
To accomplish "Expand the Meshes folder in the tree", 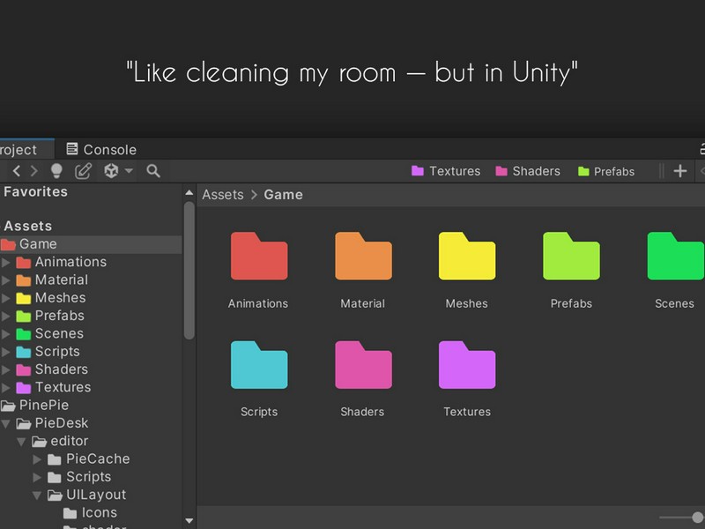I will click(6, 298).
